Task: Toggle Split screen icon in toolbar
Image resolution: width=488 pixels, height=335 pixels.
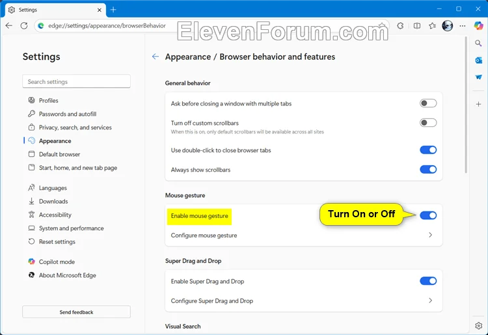Action: [417, 26]
